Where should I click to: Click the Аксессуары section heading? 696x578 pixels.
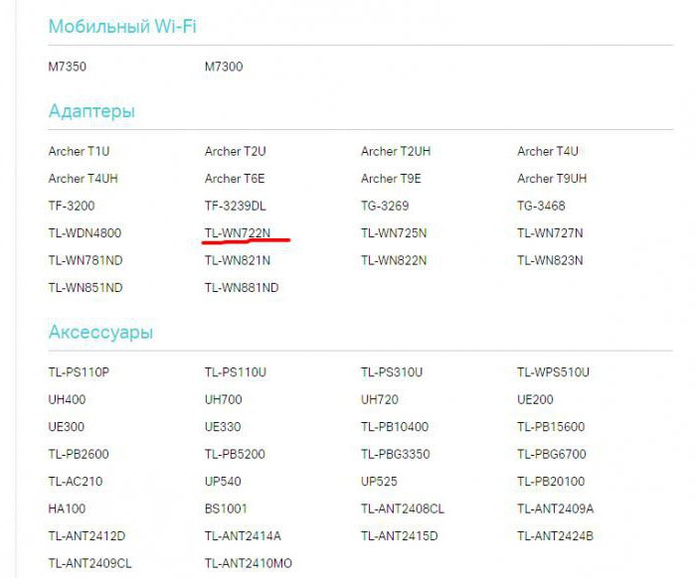coord(100,332)
